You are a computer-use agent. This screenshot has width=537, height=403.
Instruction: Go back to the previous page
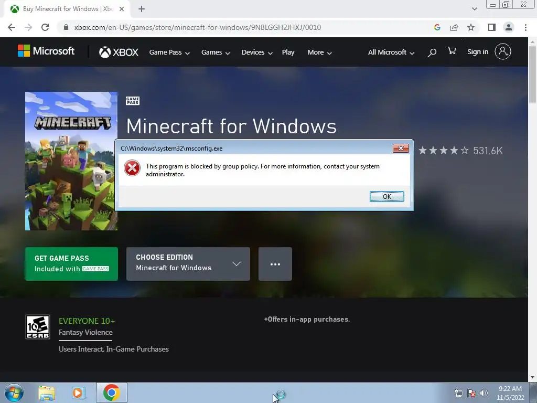pos(12,27)
